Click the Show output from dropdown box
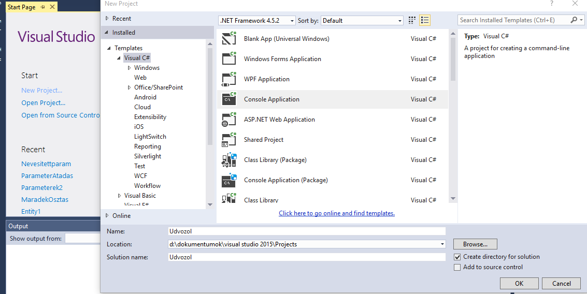This screenshot has width=587, height=294. 82,238
